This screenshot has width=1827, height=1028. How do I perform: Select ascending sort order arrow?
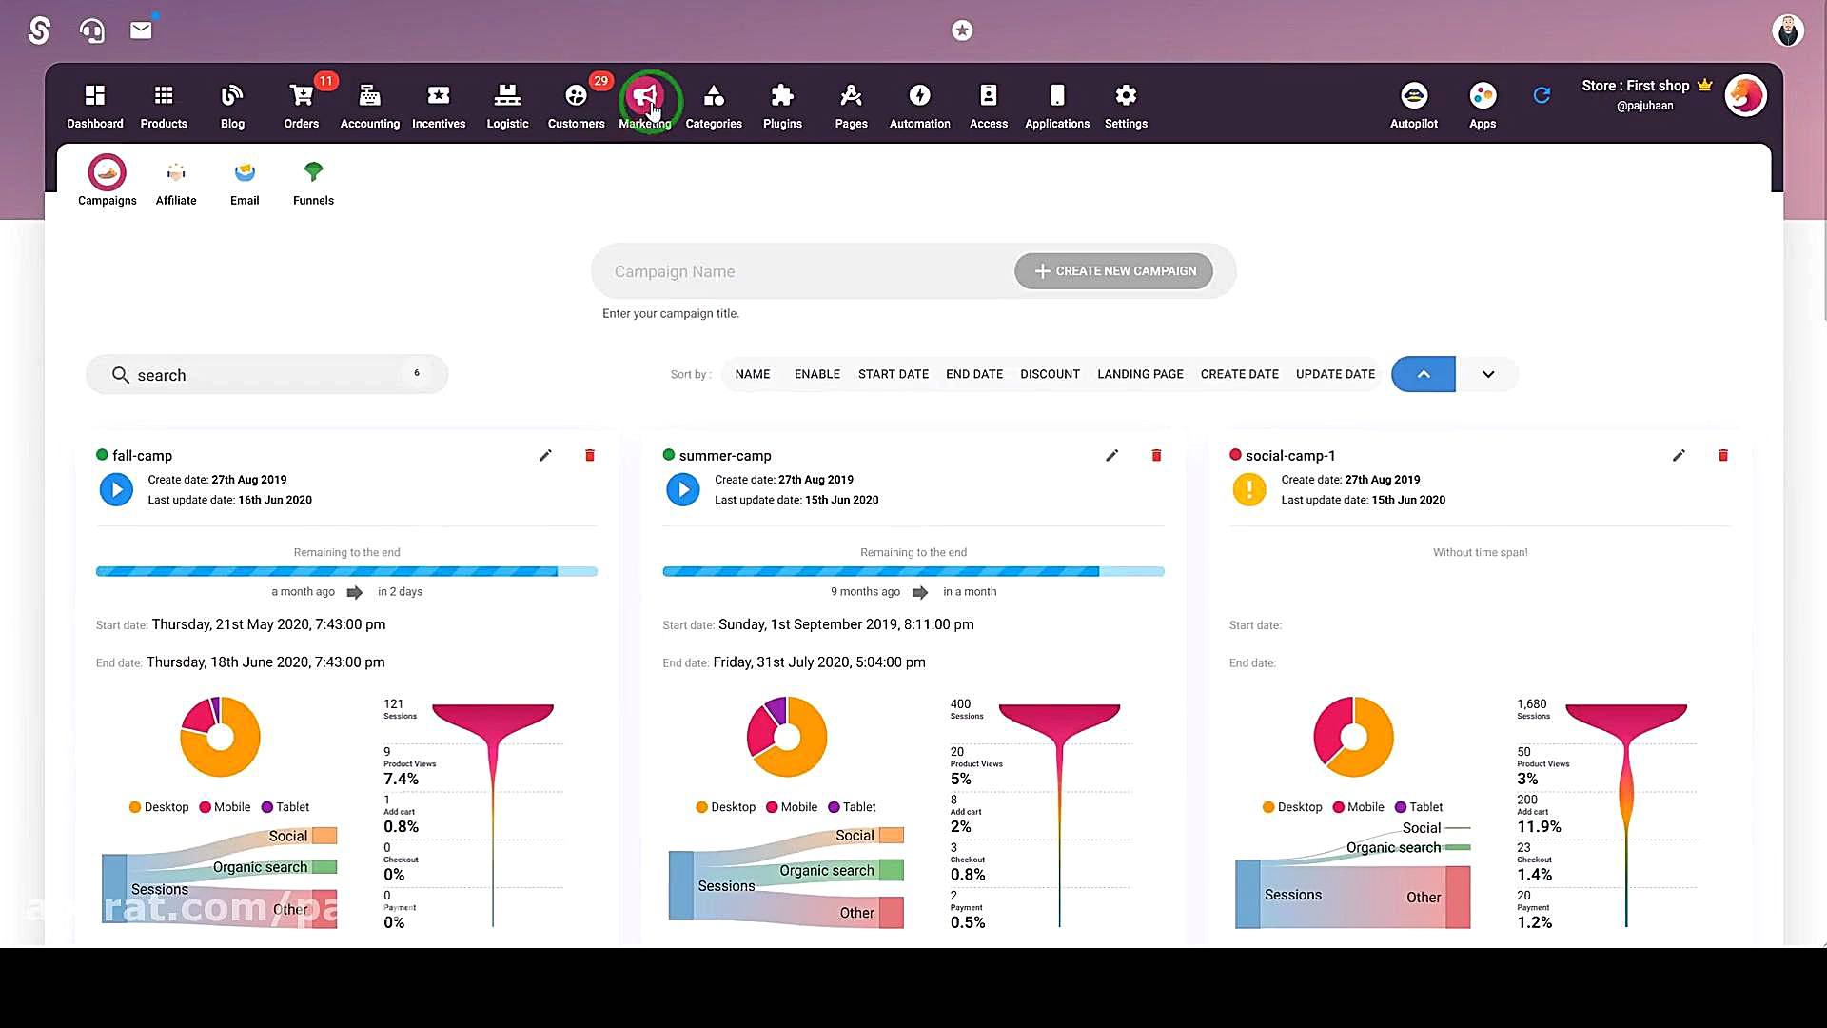coord(1423,374)
